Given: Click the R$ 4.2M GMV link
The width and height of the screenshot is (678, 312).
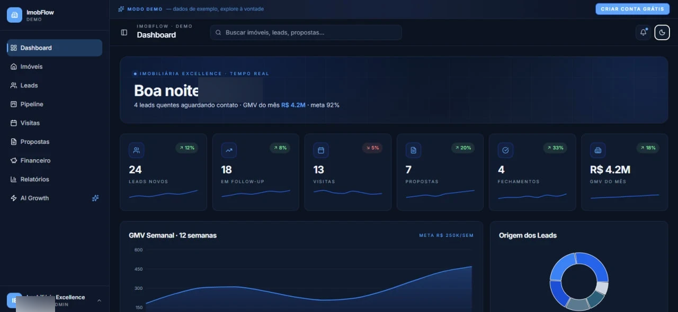Looking at the screenshot, I should pyautogui.click(x=293, y=105).
